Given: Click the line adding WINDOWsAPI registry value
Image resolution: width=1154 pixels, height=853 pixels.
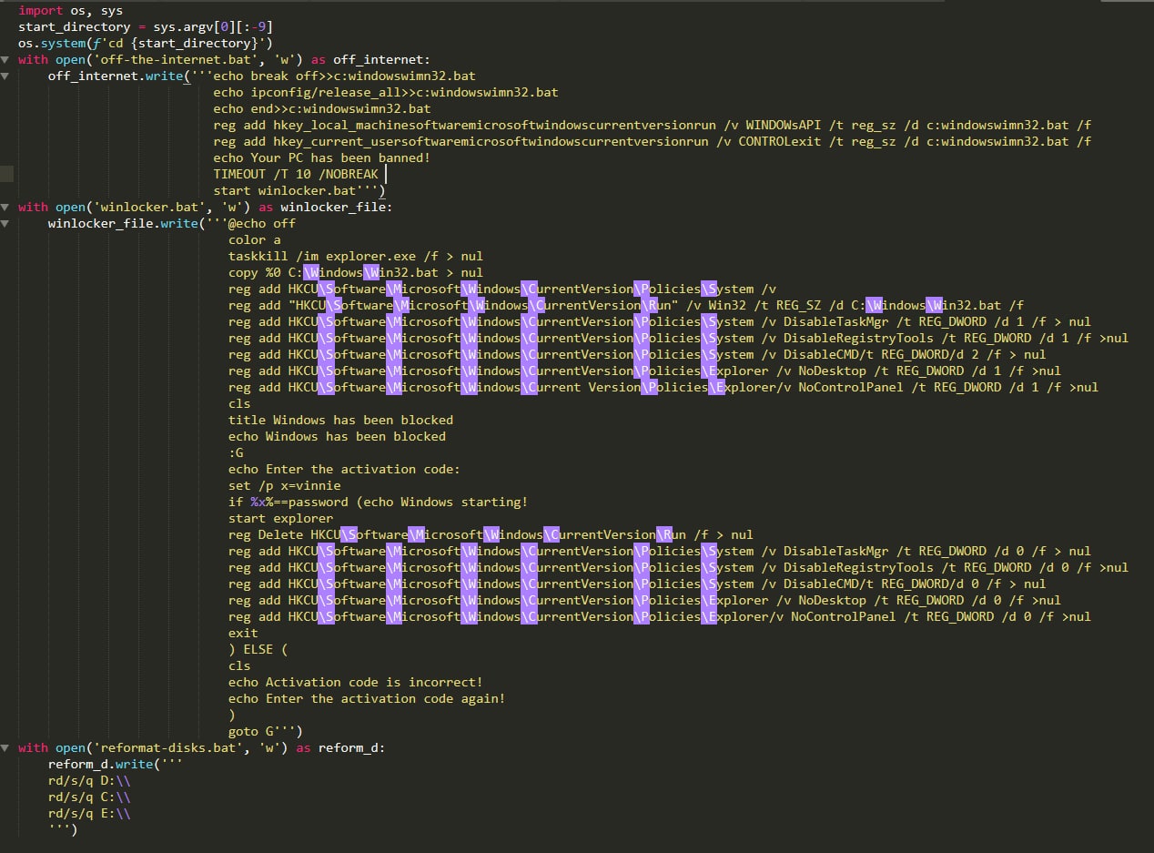Looking at the screenshot, I should point(653,125).
